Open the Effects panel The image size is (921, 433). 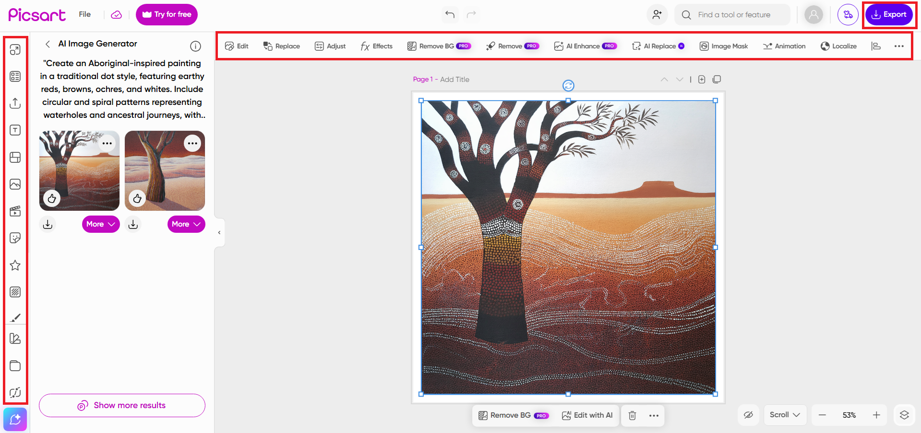[x=377, y=46]
